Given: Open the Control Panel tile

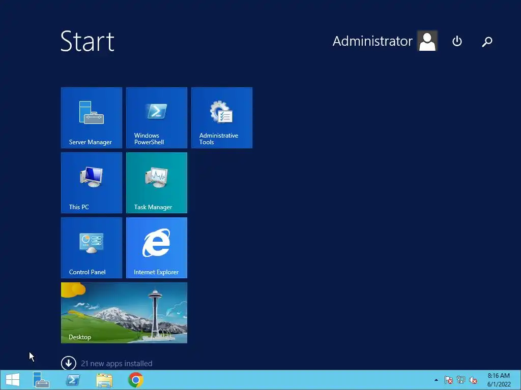Looking at the screenshot, I should pyautogui.click(x=92, y=248).
